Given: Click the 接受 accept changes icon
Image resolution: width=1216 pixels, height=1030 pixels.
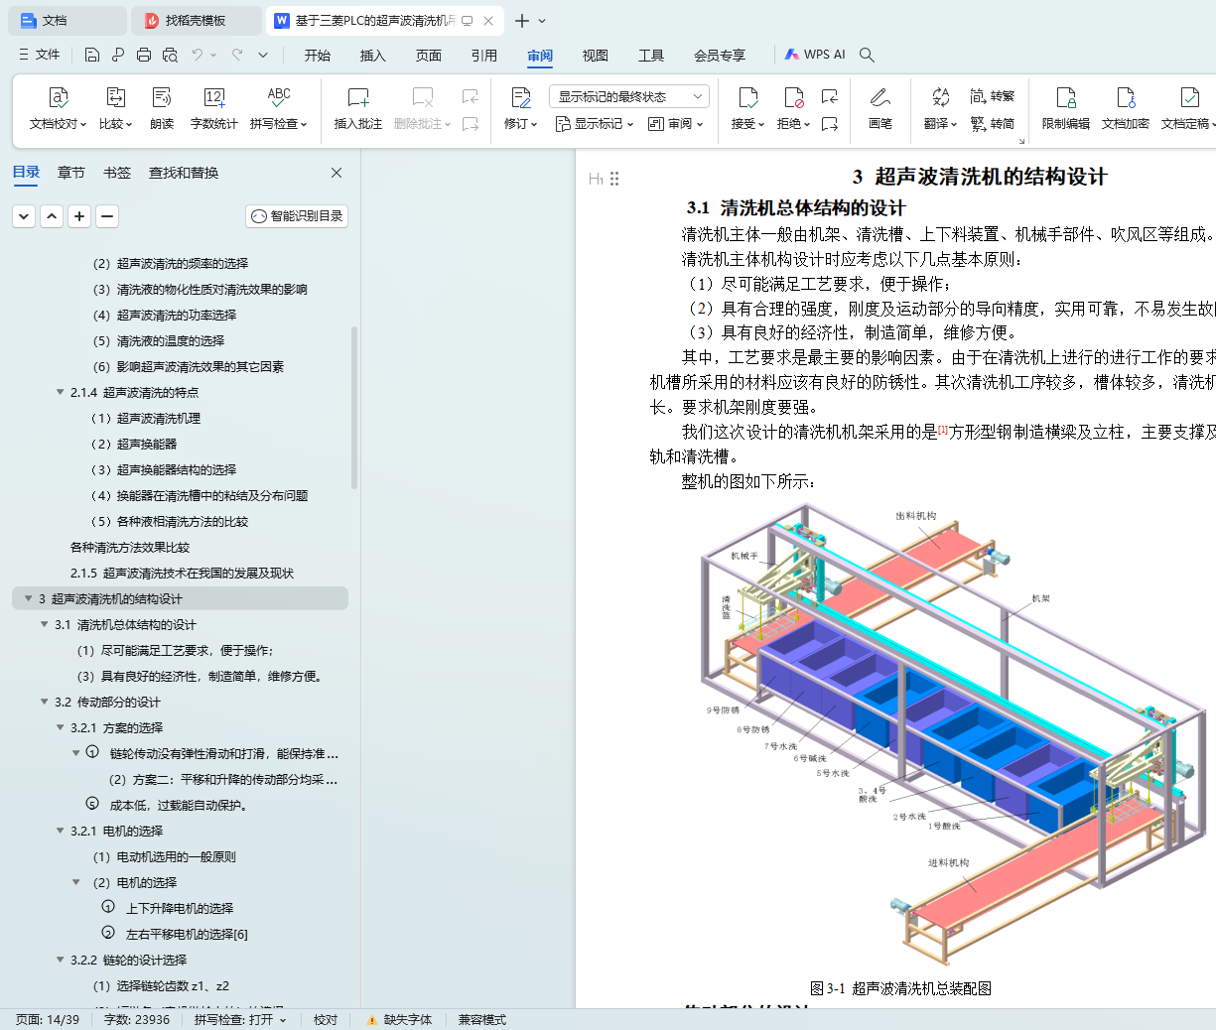Looking at the screenshot, I should (747, 98).
